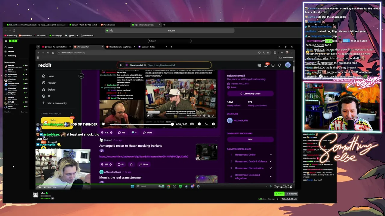Reload the outer kick.com browser page

[x=14, y=30]
